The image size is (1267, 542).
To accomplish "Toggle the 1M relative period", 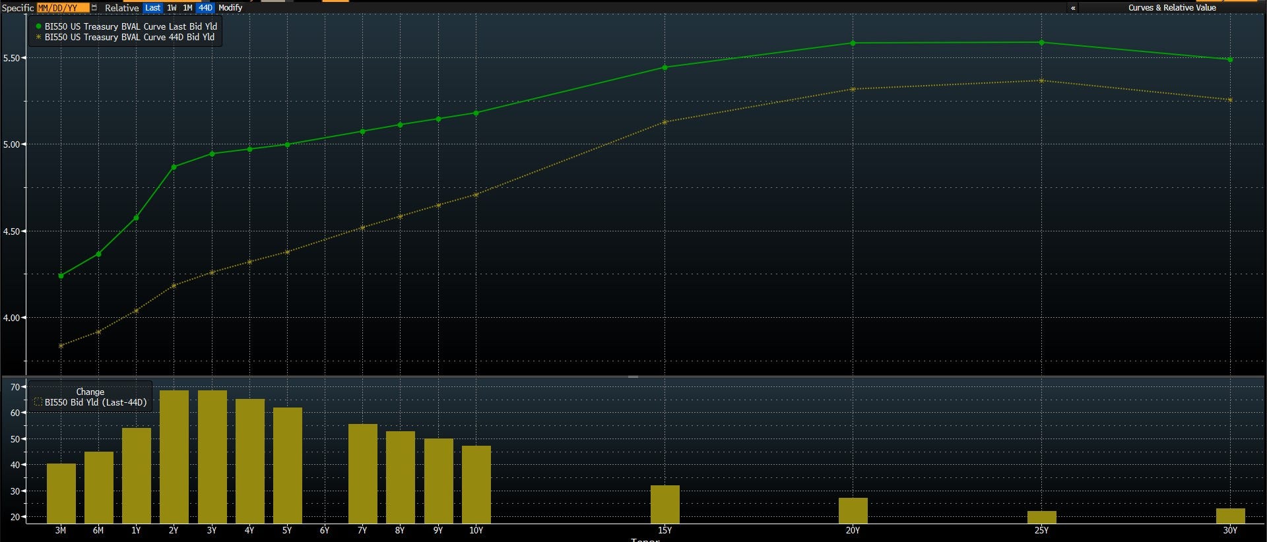I will click(x=187, y=8).
